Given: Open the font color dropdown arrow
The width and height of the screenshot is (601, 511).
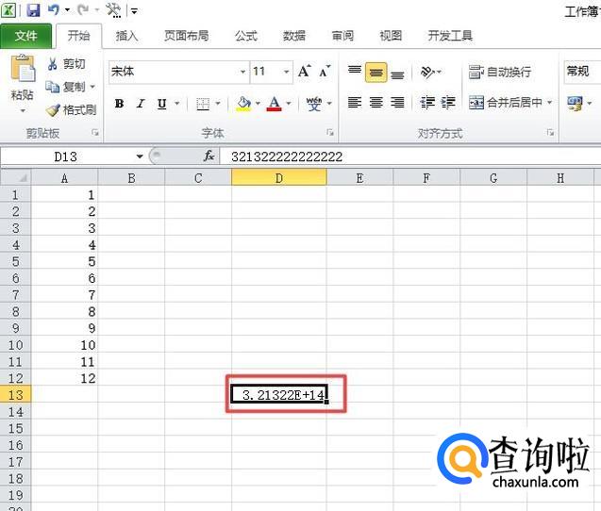Looking at the screenshot, I should coord(289,103).
